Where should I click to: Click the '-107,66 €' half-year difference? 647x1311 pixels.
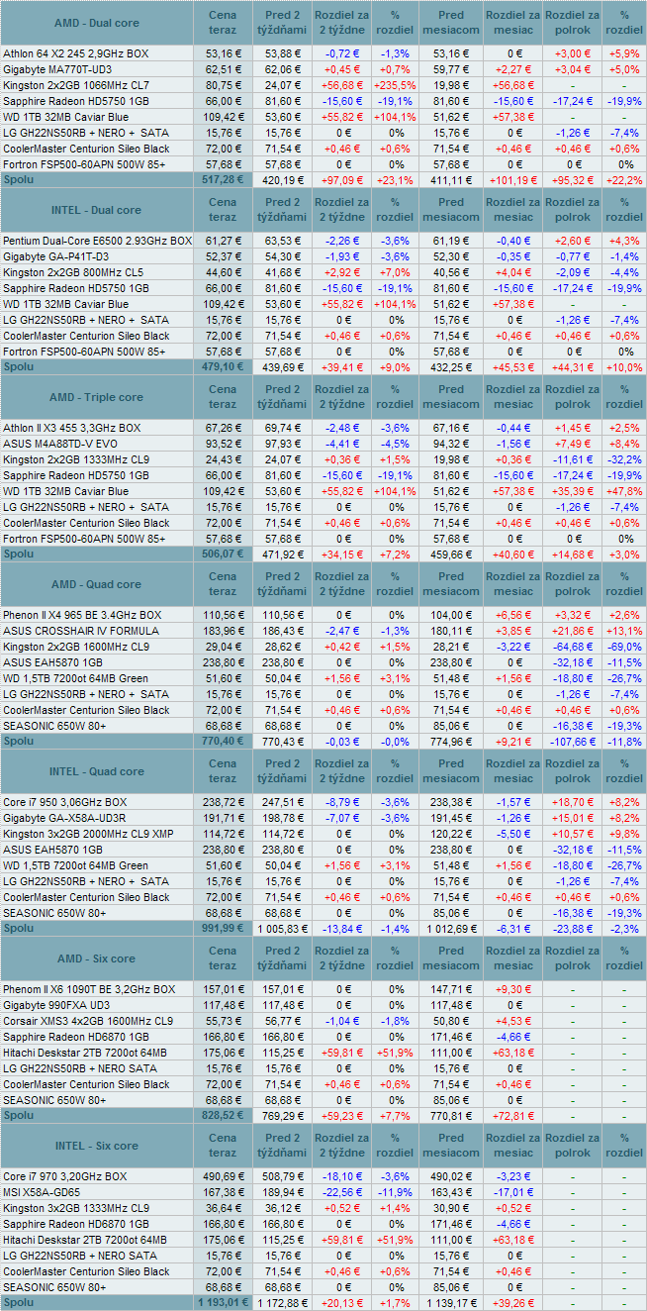click(574, 741)
